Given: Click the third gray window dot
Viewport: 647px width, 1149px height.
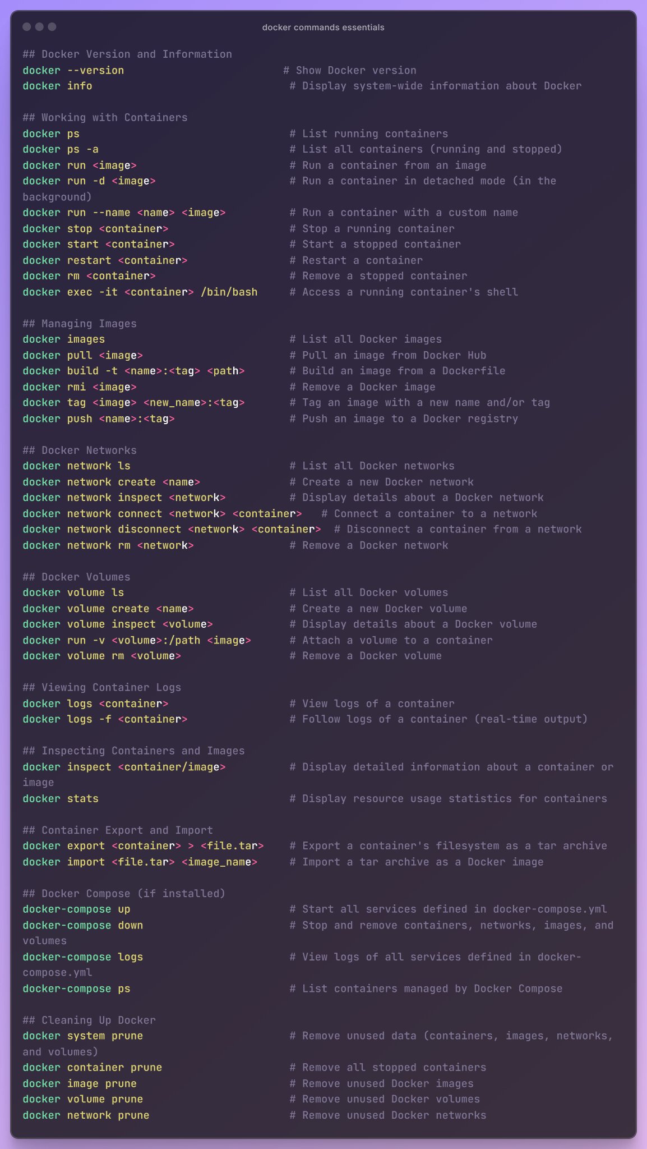Looking at the screenshot, I should pyautogui.click(x=52, y=27).
